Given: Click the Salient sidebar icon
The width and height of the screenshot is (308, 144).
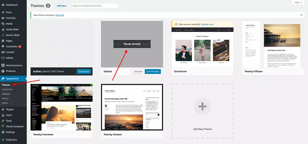Looking at the screenshot, I should coord(3,58).
